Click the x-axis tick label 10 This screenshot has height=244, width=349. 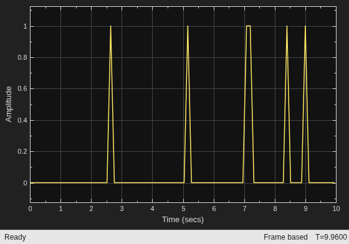click(x=336, y=209)
